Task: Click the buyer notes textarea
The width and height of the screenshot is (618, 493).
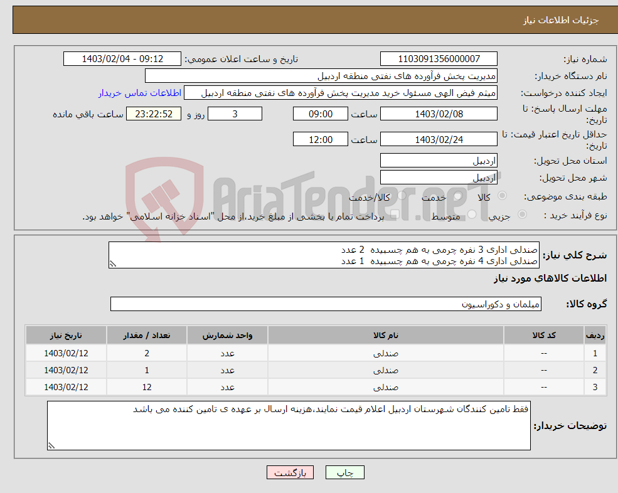Action: tap(289, 426)
